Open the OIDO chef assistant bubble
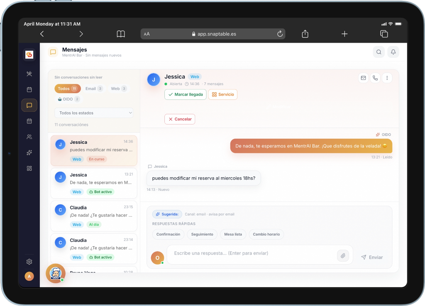425x306 pixels. [x=56, y=273]
